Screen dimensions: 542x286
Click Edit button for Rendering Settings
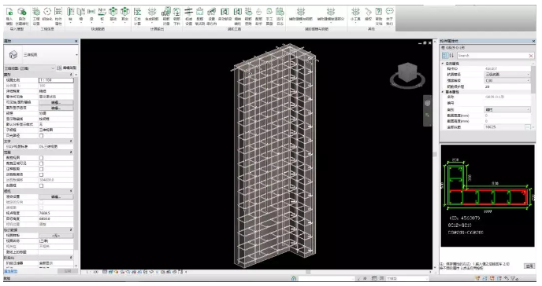click(x=56, y=197)
